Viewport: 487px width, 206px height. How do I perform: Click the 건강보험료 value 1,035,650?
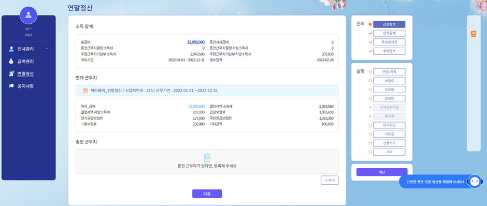pyautogui.click(x=326, y=112)
